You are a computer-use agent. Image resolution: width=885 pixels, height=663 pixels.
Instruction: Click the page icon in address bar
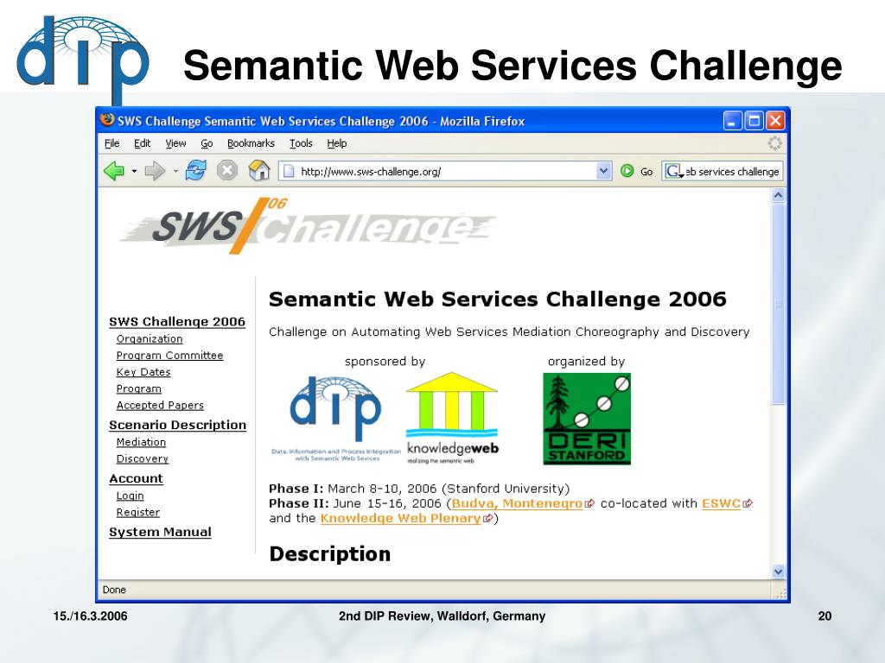289,171
